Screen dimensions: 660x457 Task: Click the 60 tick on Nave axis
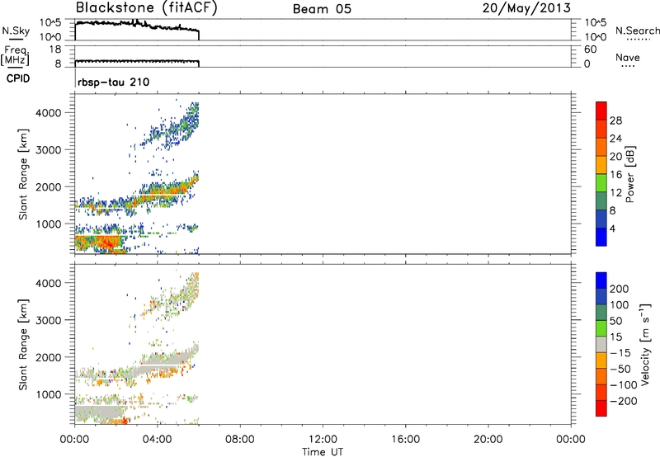click(591, 49)
